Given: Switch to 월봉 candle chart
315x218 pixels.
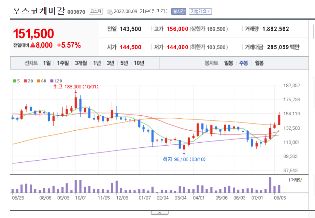Looking at the screenshot, I should [x=259, y=63].
